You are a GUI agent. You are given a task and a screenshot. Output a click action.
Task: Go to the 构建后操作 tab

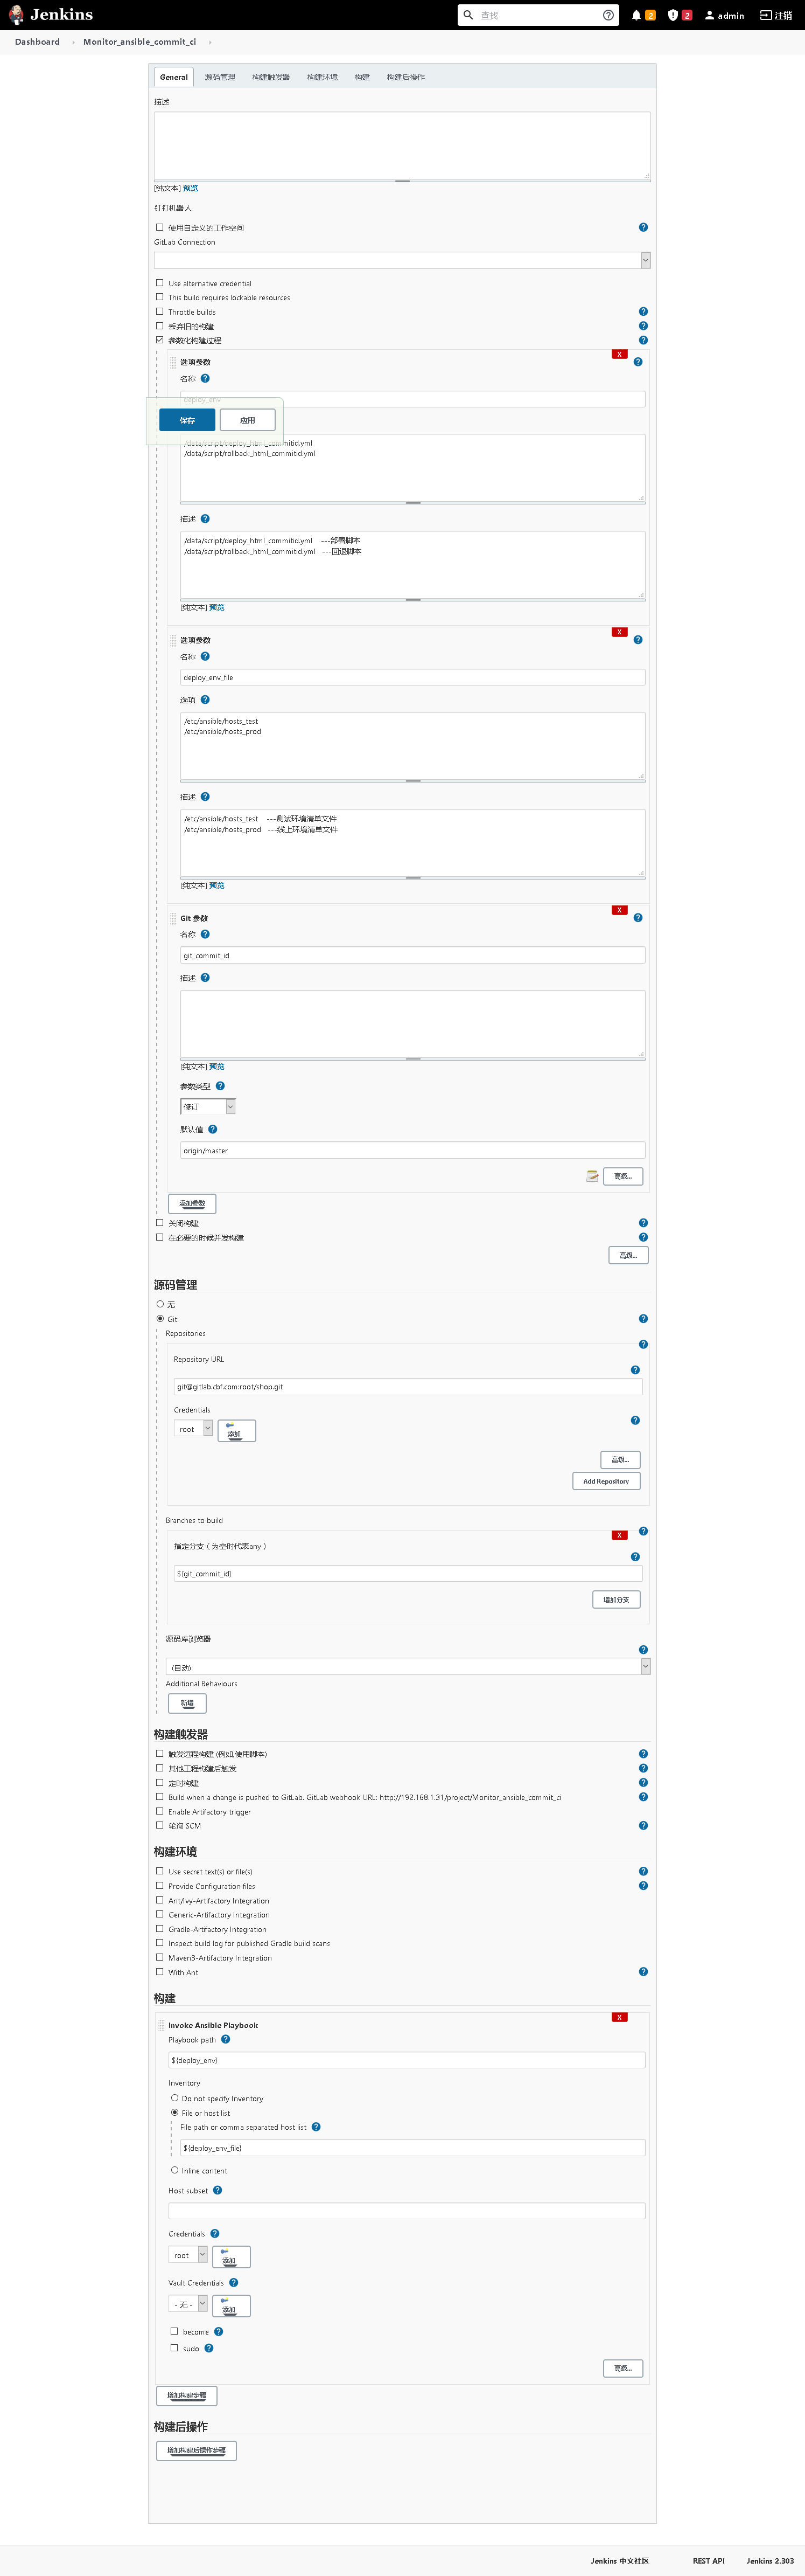click(405, 77)
